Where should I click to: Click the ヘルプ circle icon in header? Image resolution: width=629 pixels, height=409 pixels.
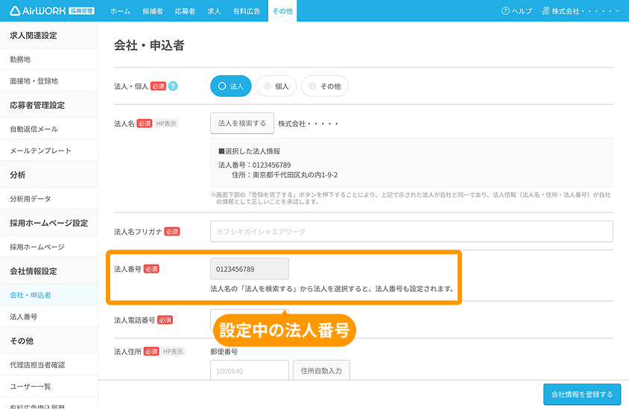point(505,11)
